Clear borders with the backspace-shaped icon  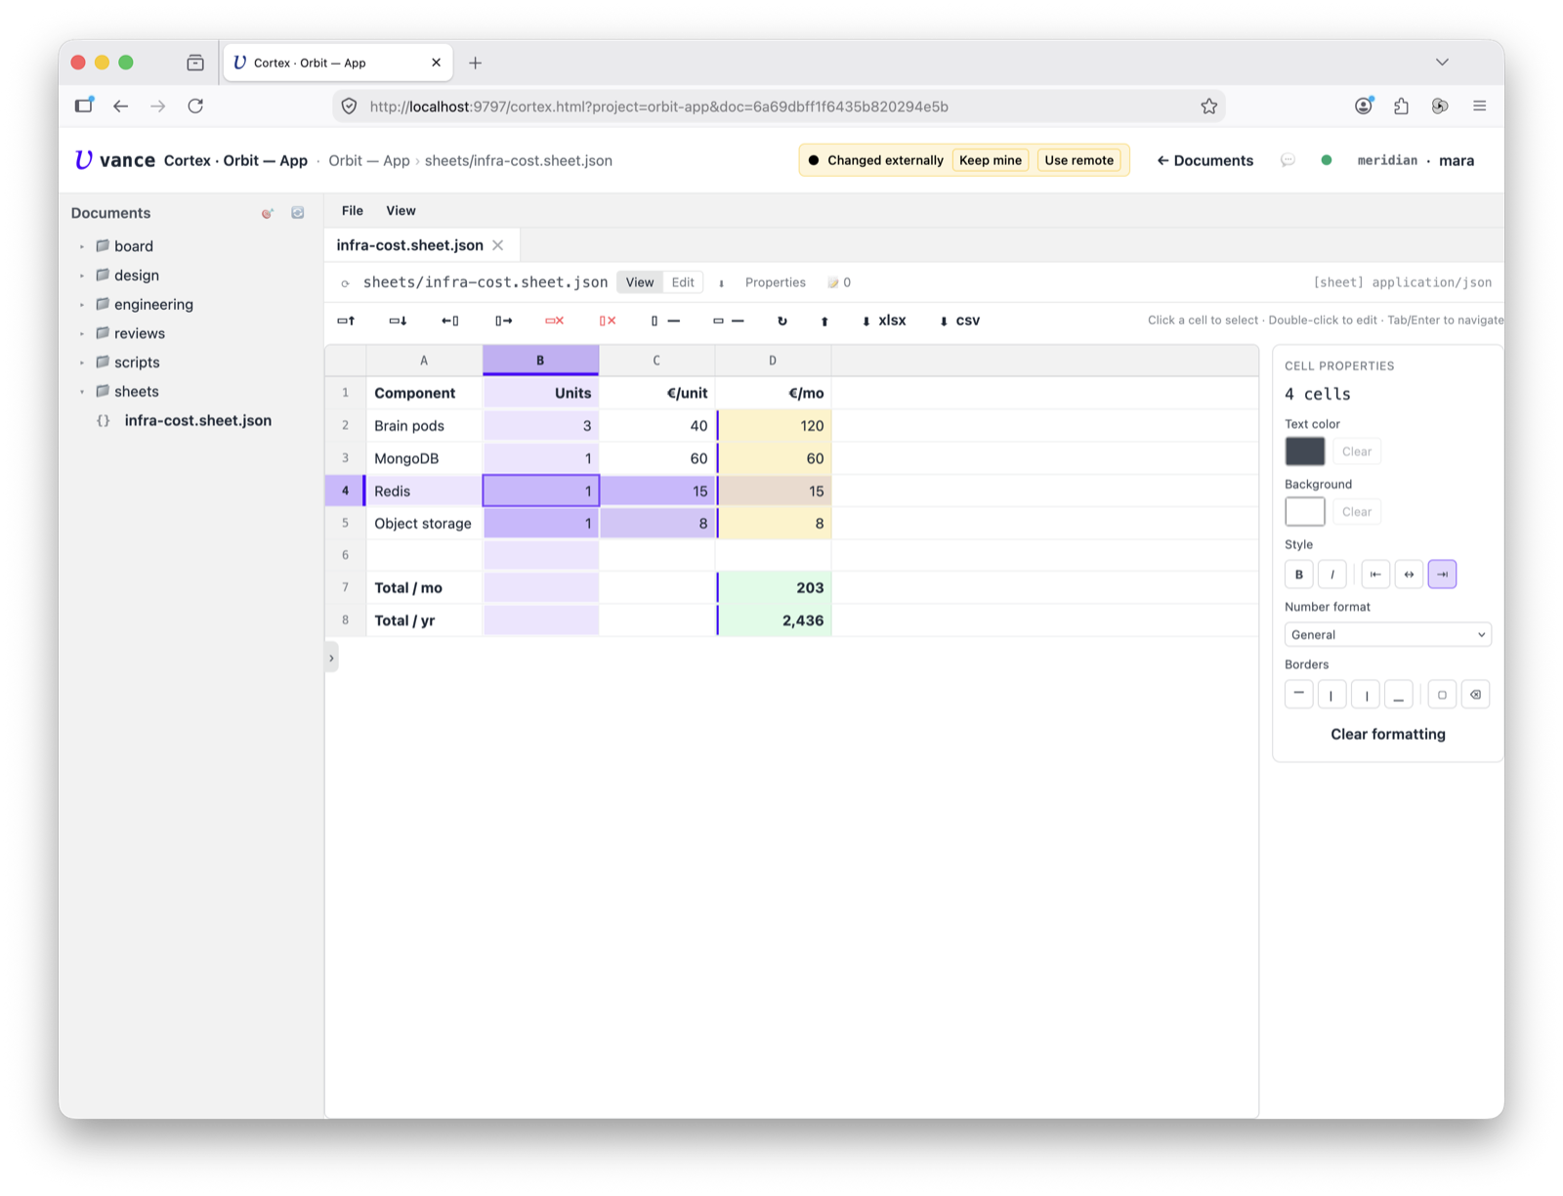coord(1475,695)
